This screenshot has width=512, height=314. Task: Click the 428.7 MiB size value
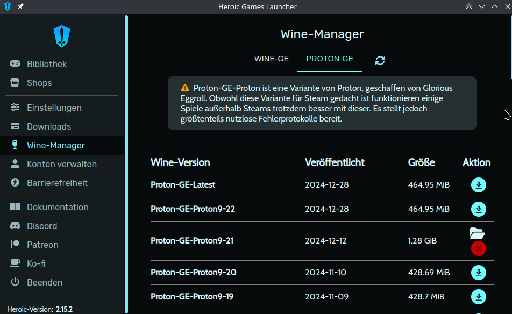point(426,297)
